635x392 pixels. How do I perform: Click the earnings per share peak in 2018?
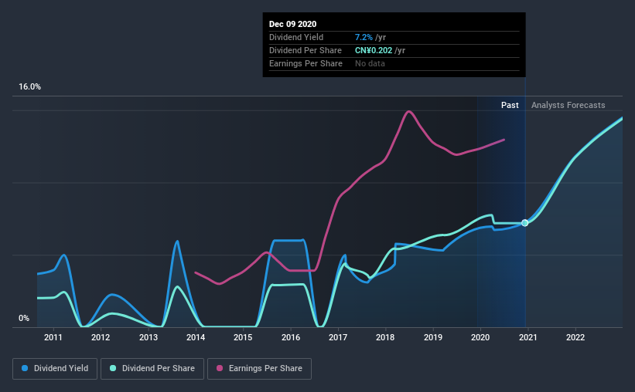coord(408,111)
